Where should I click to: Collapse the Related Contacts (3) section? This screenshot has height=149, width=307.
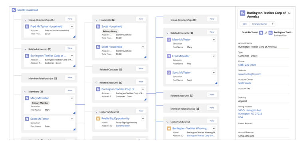point(167,33)
